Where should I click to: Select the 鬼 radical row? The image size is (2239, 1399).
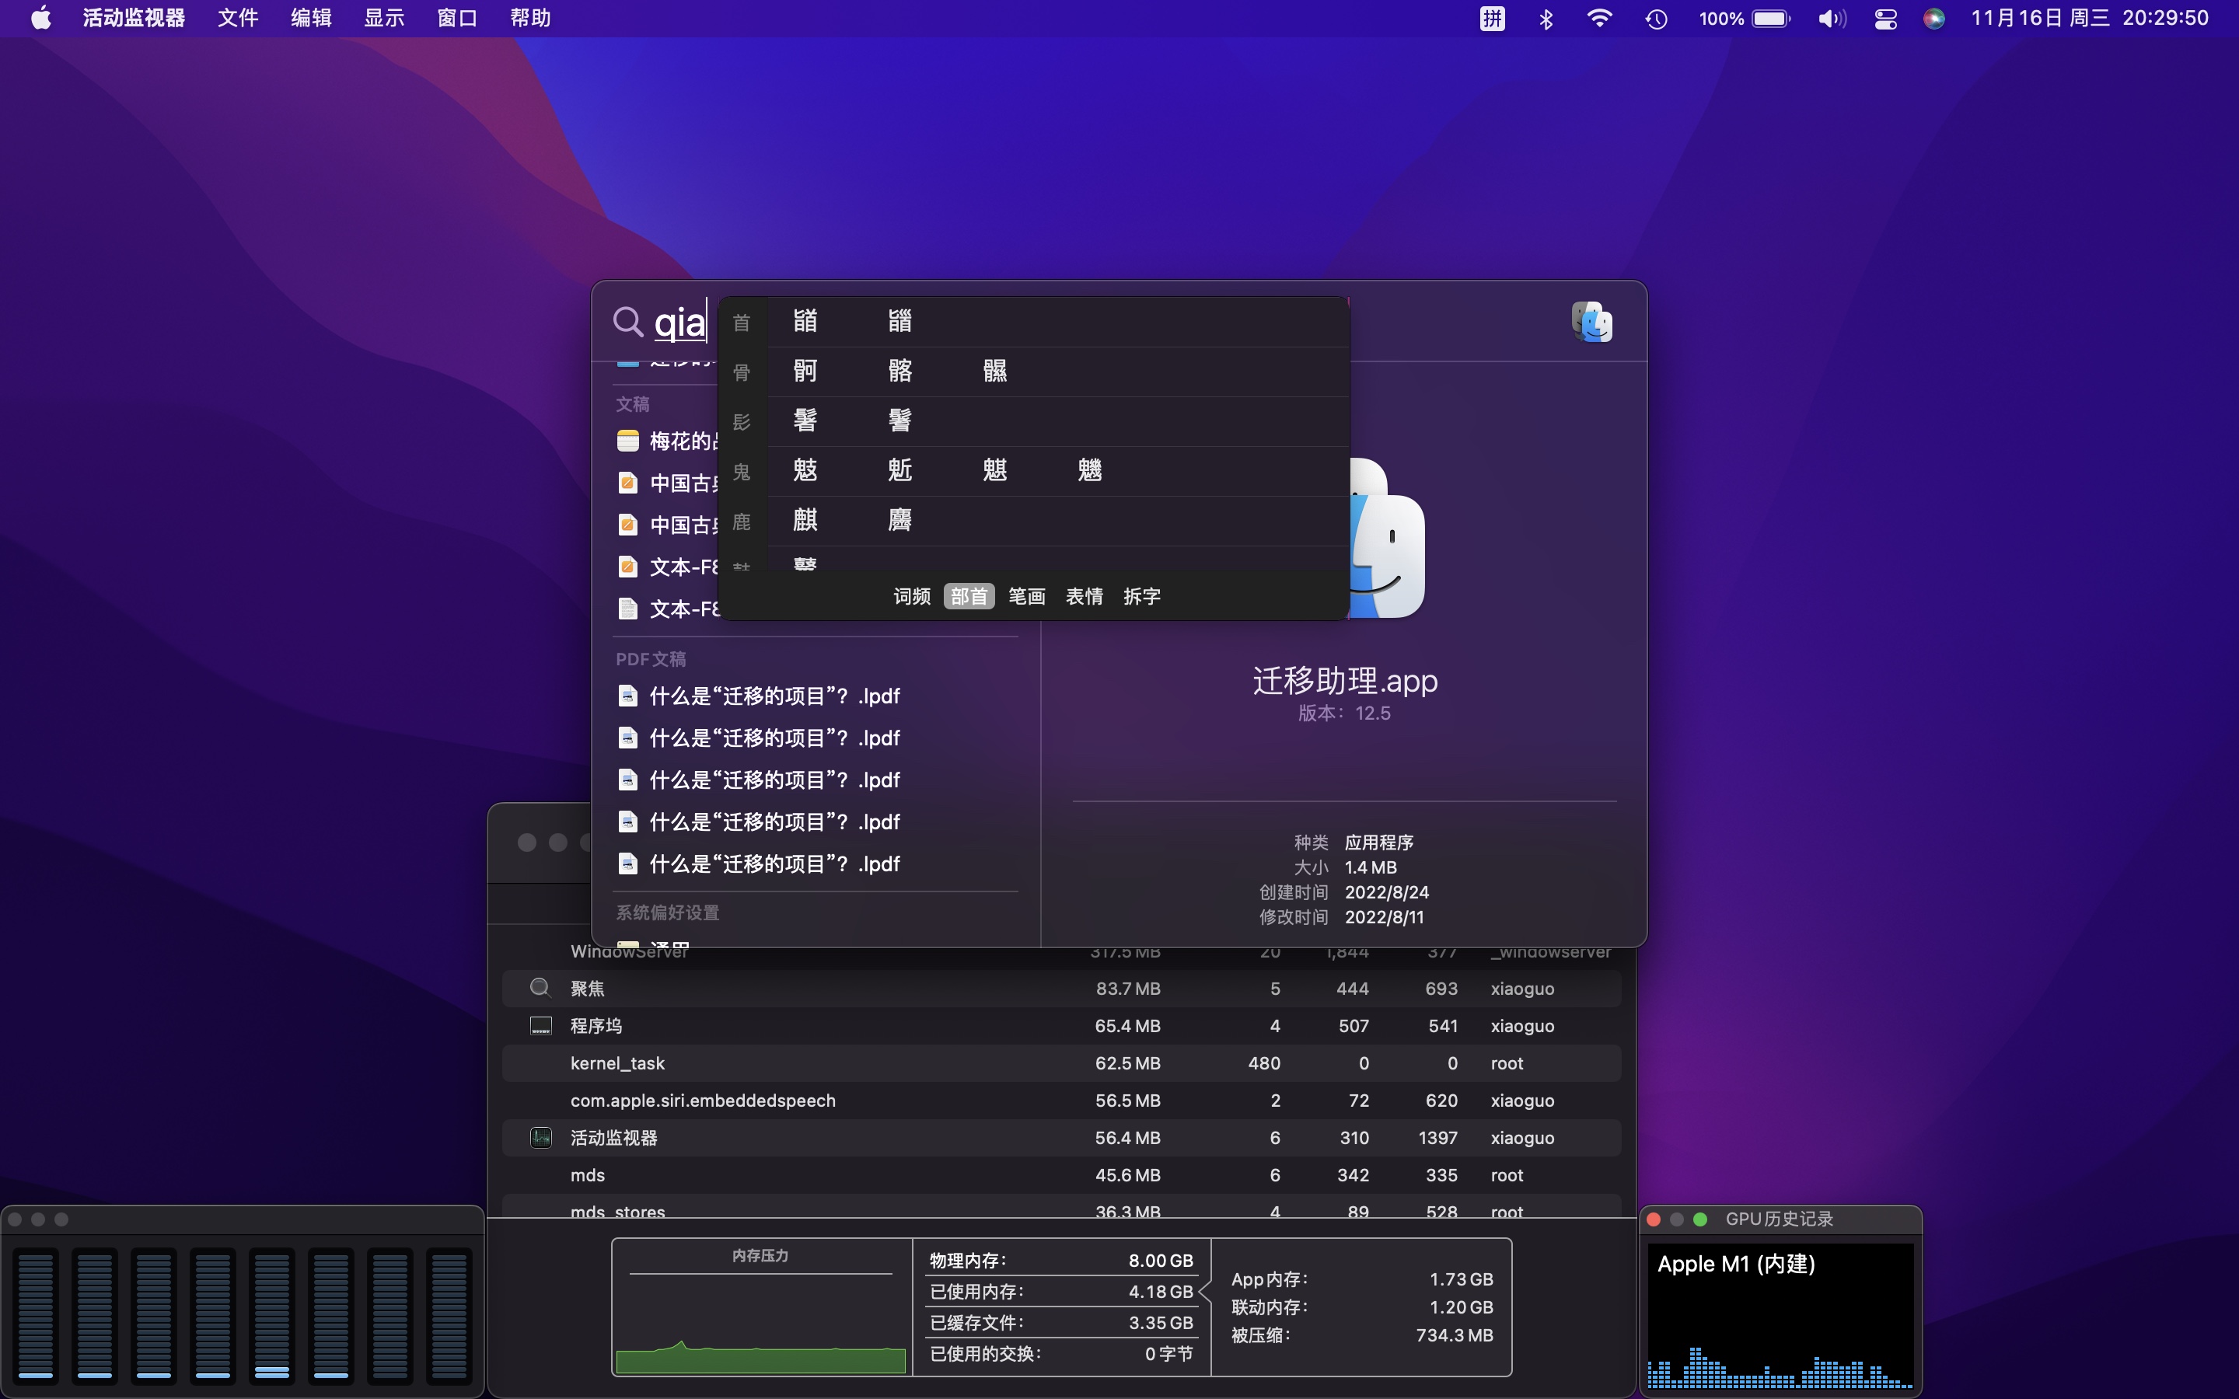click(x=742, y=472)
